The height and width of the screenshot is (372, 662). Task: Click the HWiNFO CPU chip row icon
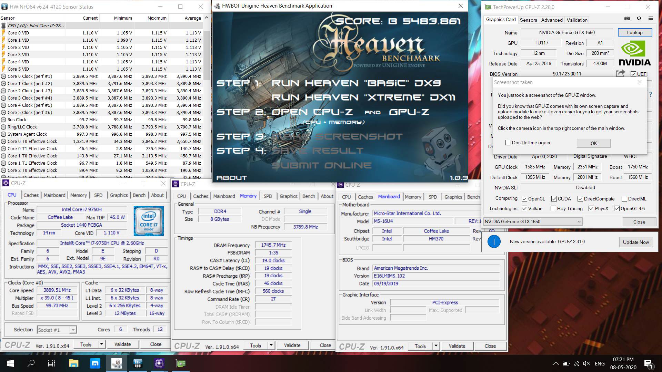point(3,25)
